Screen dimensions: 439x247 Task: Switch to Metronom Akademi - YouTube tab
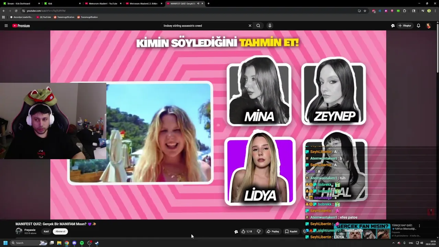point(103,3)
